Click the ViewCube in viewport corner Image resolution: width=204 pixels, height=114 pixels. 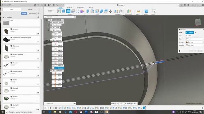(x=198, y=22)
